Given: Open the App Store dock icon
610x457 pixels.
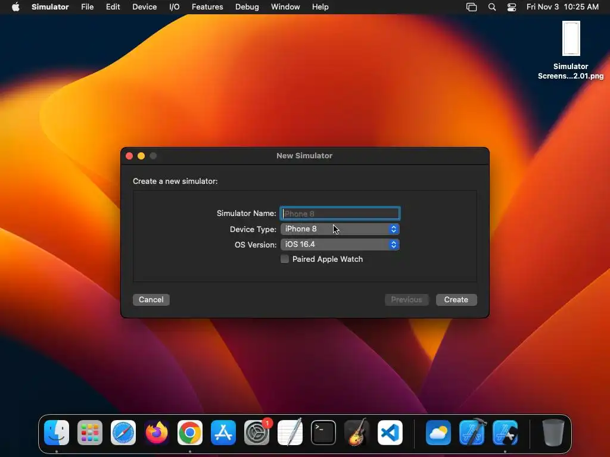Looking at the screenshot, I should (223, 433).
